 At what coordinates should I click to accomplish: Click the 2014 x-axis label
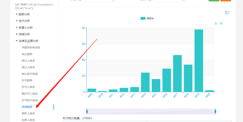point(143,96)
